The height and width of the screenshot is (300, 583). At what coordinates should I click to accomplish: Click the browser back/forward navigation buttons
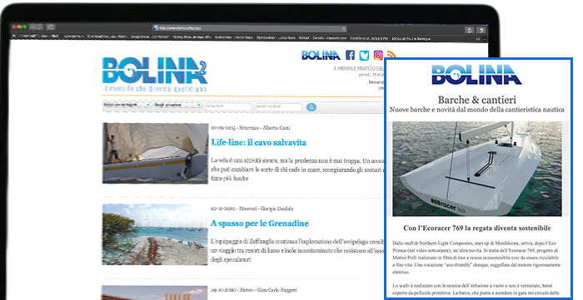coord(36,27)
